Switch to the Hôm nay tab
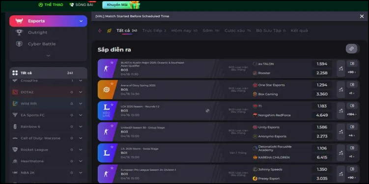The image size is (369, 184). pos(184,30)
